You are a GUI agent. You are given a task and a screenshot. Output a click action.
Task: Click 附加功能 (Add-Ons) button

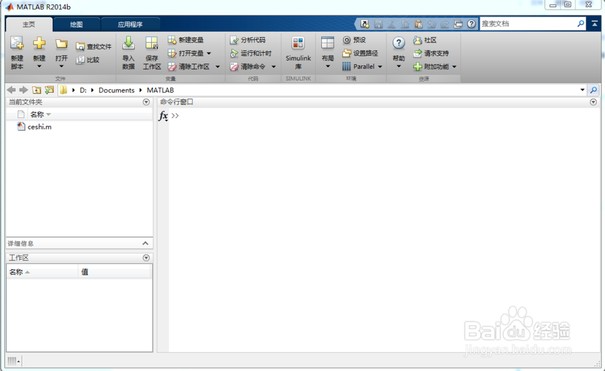point(431,67)
